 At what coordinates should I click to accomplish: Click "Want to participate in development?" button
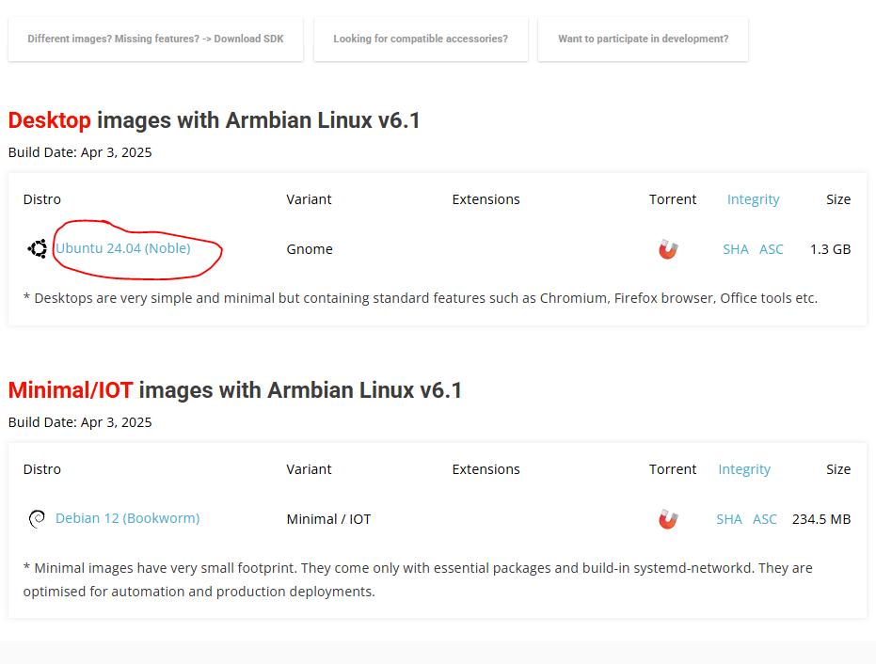[x=643, y=39]
